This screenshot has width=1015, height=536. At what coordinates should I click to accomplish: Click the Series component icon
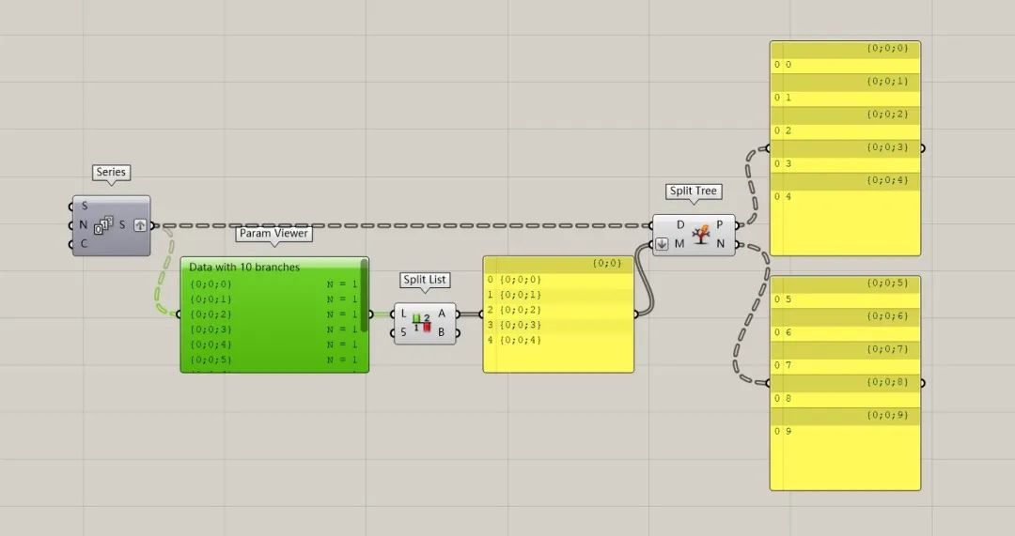coord(103,225)
